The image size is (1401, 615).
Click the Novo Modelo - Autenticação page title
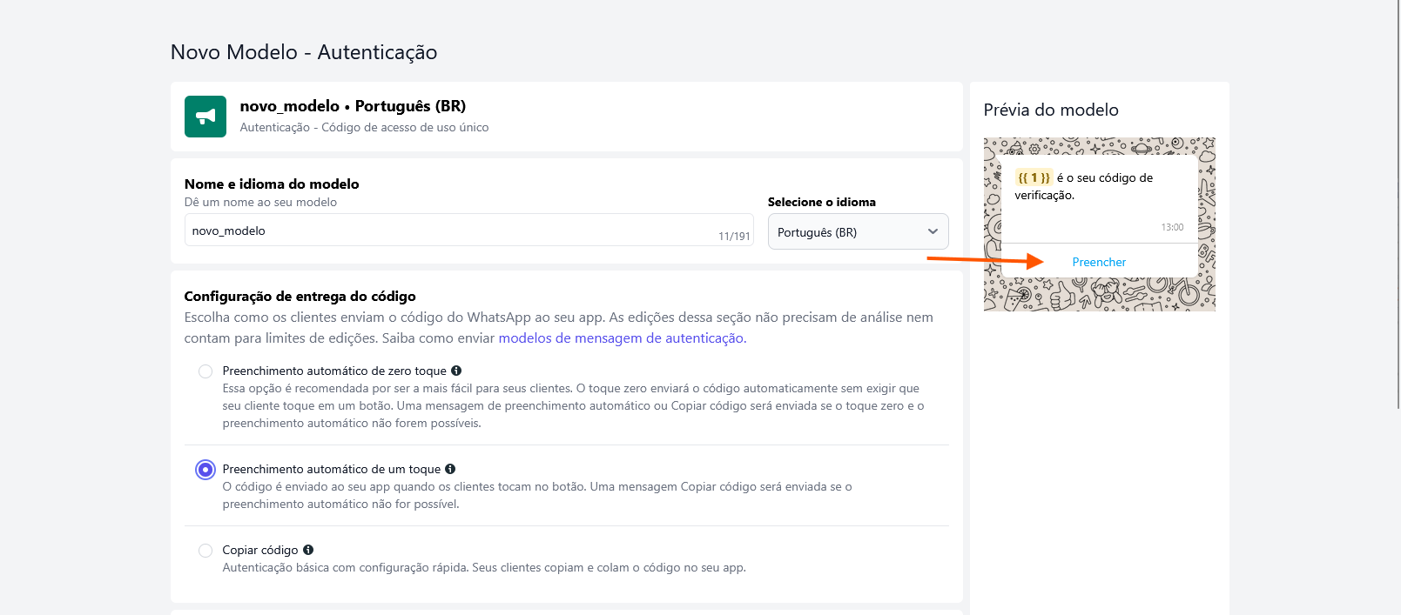(x=304, y=52)
